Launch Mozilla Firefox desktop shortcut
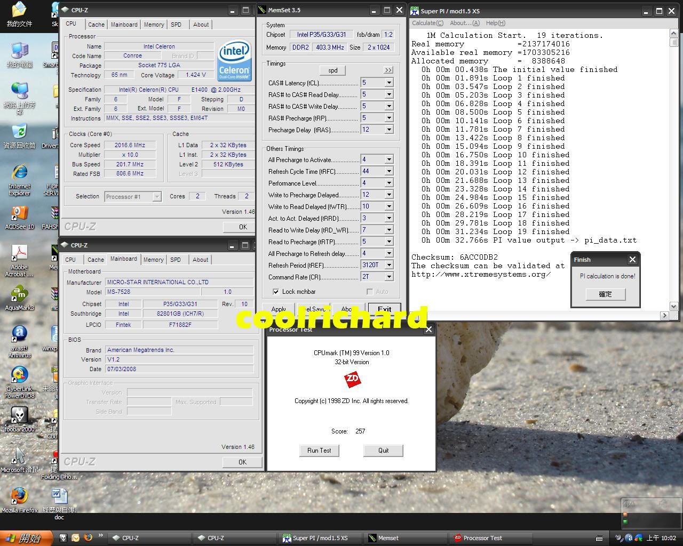Image resolution: width=683 pixels, height=546 pixels. click(19, 500)
